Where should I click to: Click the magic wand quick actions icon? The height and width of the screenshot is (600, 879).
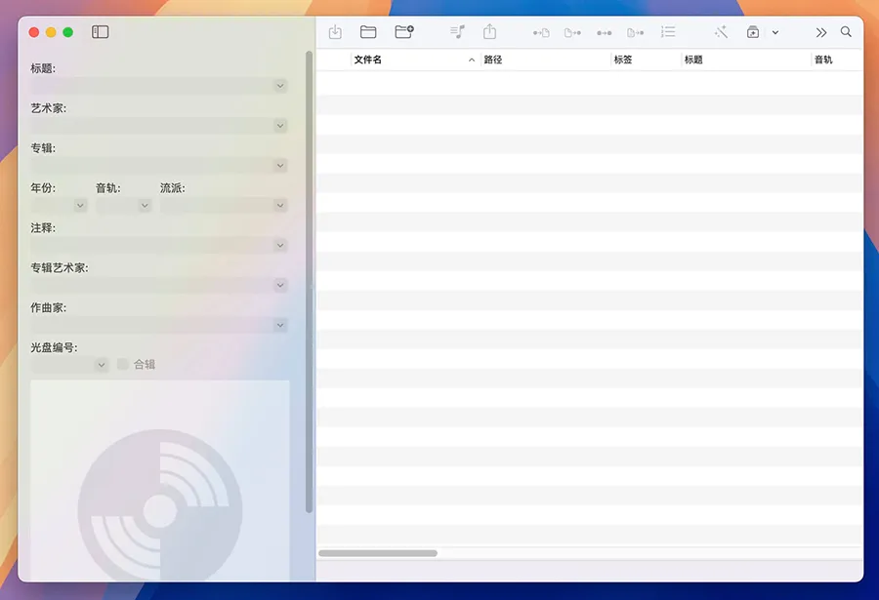[721, 32]
